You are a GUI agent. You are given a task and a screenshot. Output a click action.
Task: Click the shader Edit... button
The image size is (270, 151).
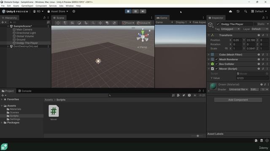click(254, 89)
